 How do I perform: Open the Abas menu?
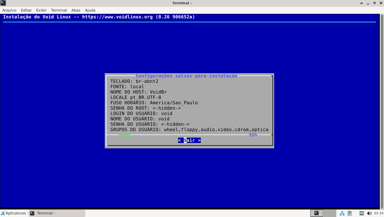76,10
